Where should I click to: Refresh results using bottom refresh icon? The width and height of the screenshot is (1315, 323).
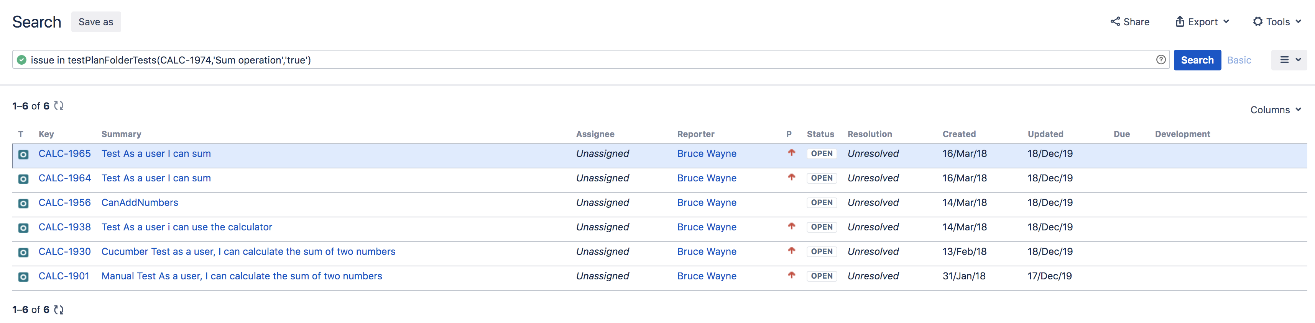pyautogui.click(x=59, y=309)
